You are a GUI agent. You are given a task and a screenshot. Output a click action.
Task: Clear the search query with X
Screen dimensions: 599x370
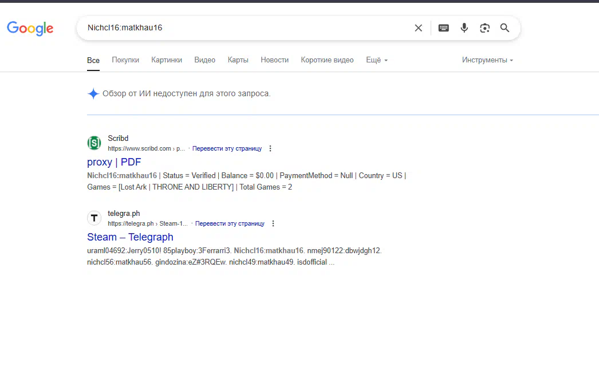(x=418, y=28)
